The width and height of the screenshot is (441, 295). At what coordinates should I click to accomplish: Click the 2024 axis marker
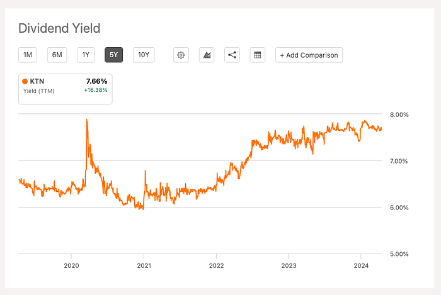361,265
